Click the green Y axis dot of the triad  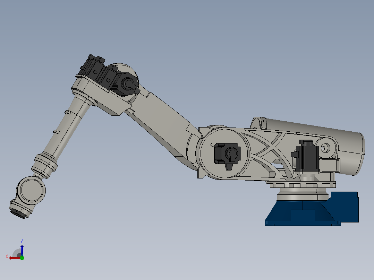pyautogui.click(x=22, y=257)
